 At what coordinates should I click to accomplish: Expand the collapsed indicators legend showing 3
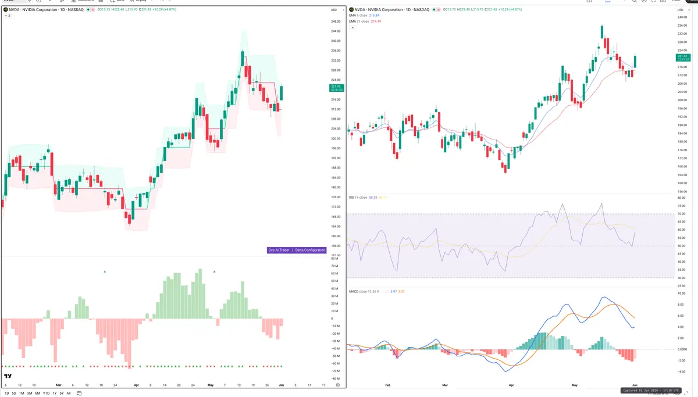(8, 16)
